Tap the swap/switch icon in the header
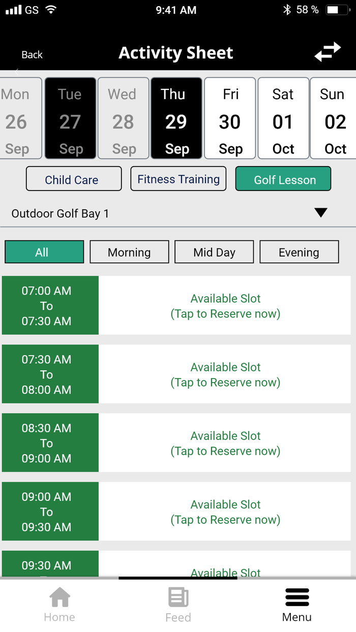The height and width of the screenshot is (632, 356). [x=328, y=51]
